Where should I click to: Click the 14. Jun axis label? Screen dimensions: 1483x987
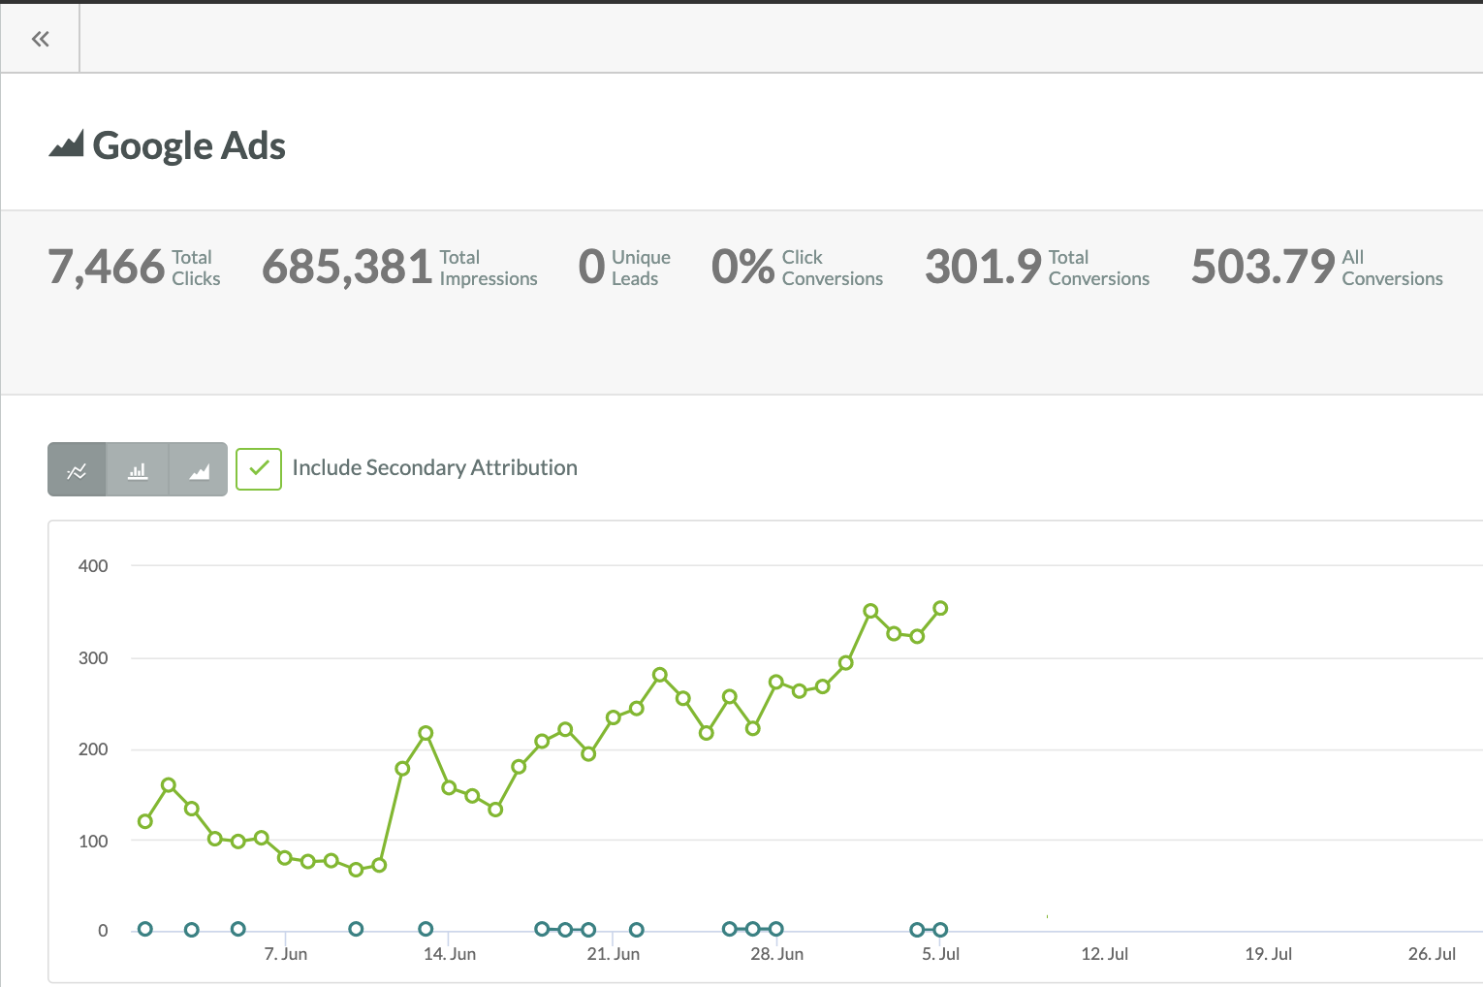450,954
